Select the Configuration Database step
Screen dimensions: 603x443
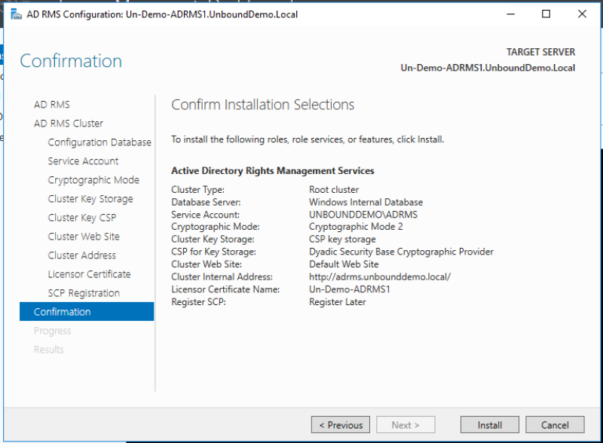[x=99, y=142]
